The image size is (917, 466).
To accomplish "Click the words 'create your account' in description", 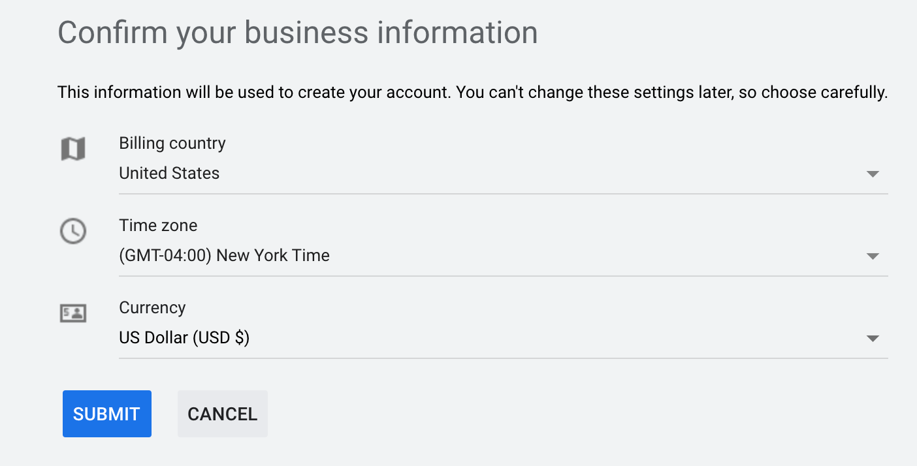I will [373, 93].
